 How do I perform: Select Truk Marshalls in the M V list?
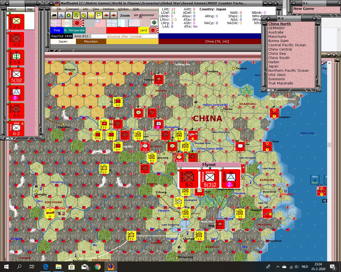pyautogui.click(x=281, y=83)
